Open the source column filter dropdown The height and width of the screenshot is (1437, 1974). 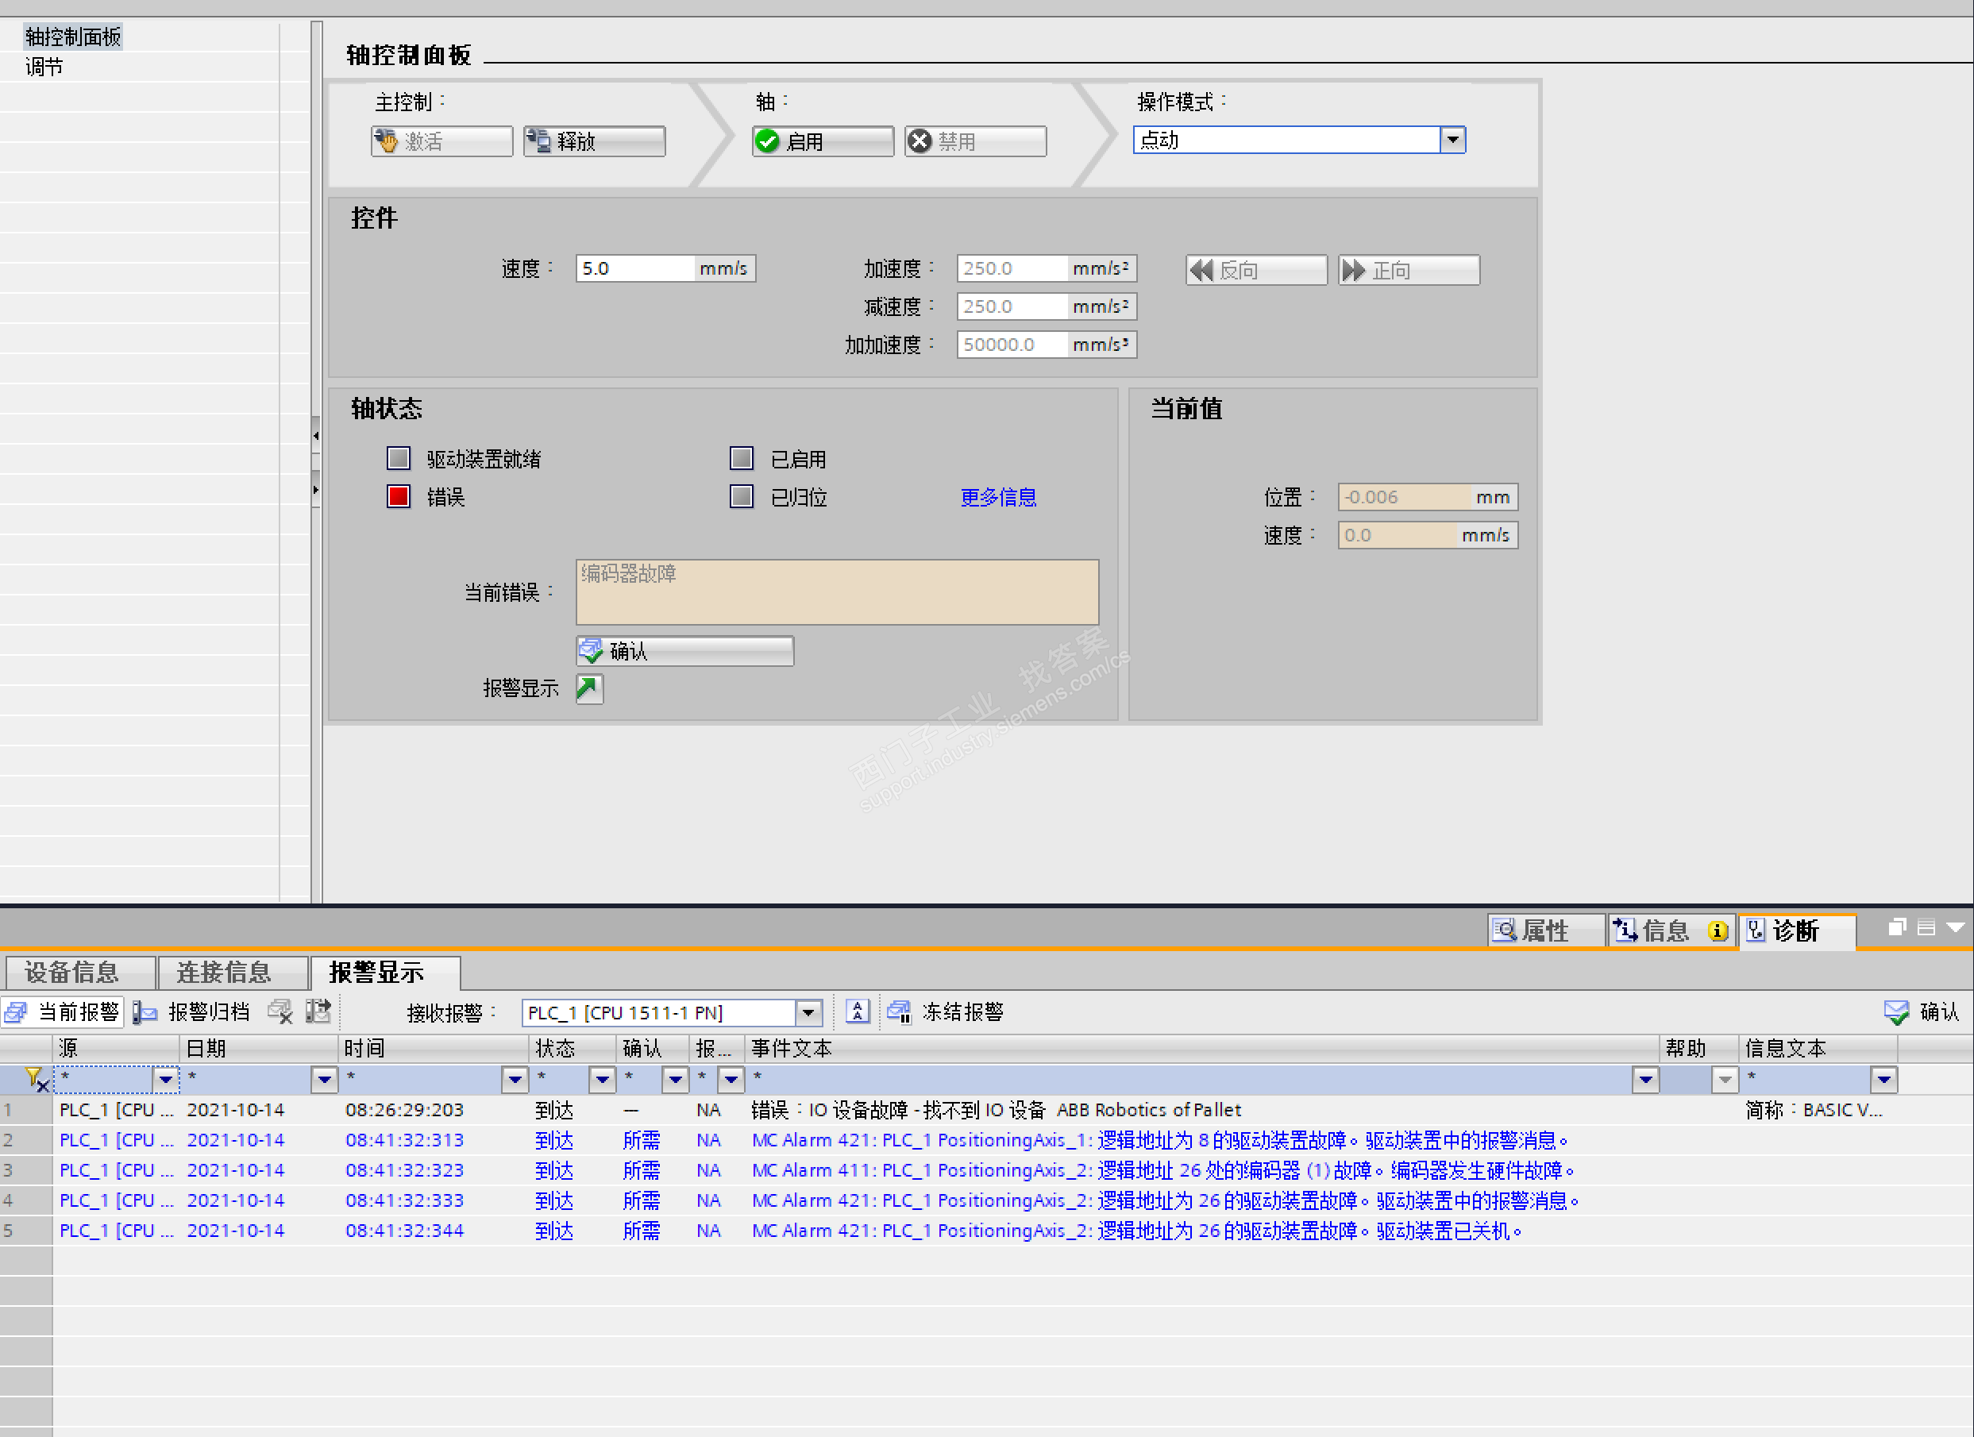164,1079
